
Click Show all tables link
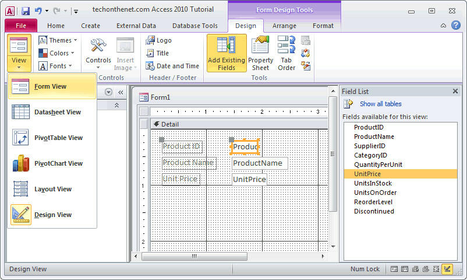(x=381, y=104)
